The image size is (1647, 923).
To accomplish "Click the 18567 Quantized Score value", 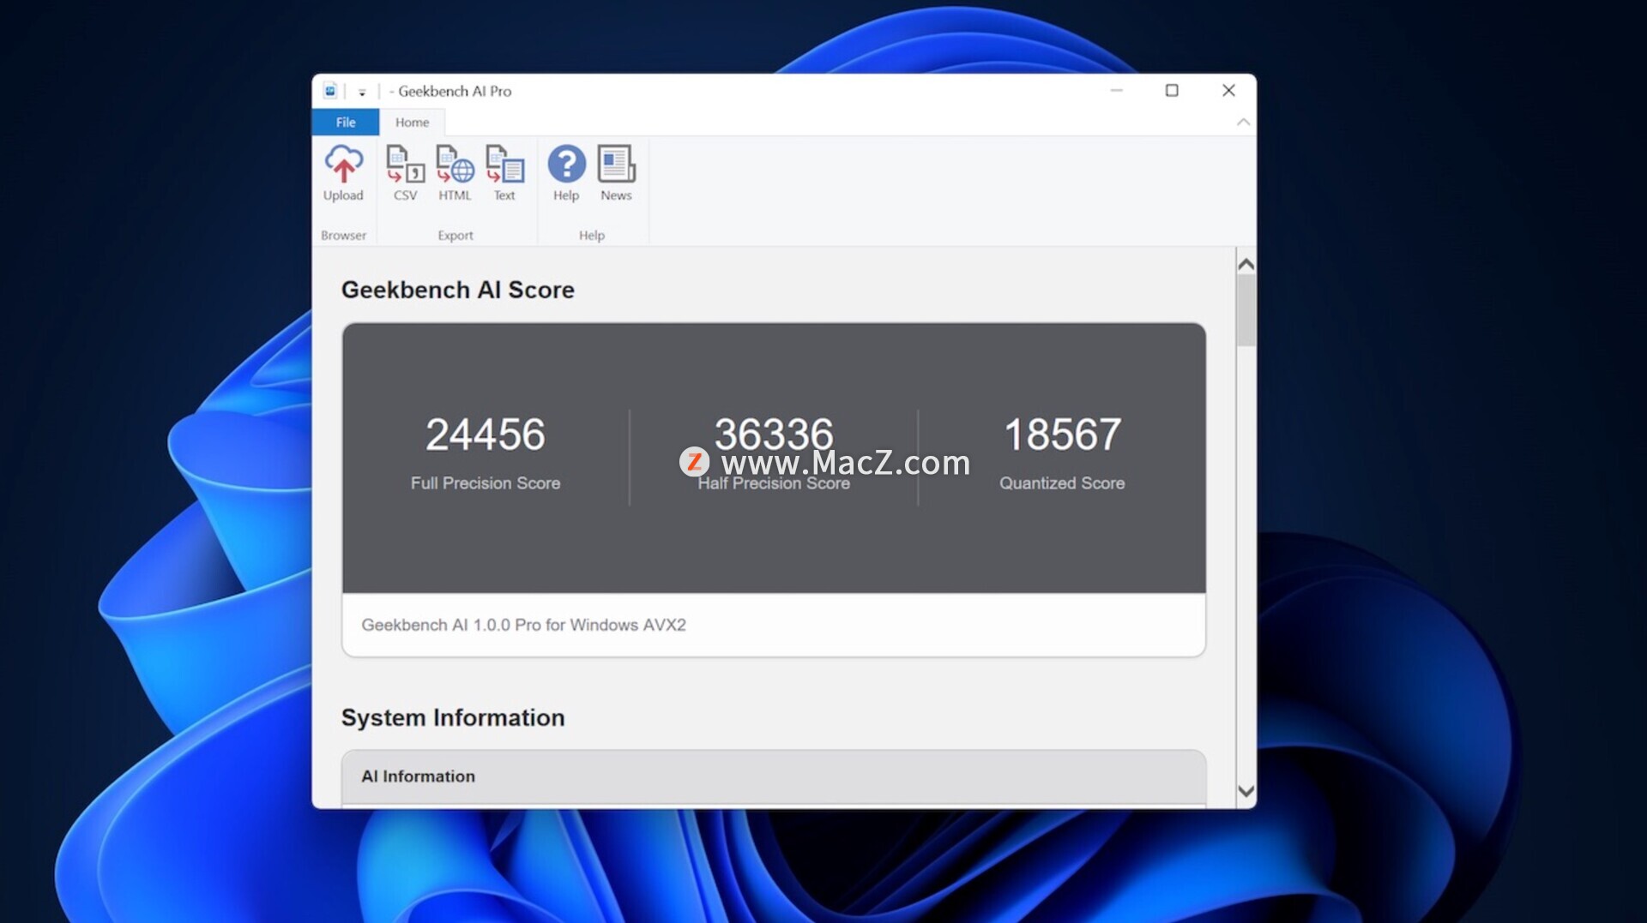I will 1062,435.
